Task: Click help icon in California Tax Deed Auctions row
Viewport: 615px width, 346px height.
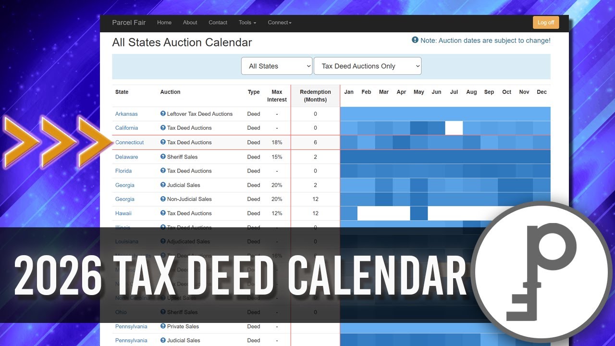Action: click(163, 128)
